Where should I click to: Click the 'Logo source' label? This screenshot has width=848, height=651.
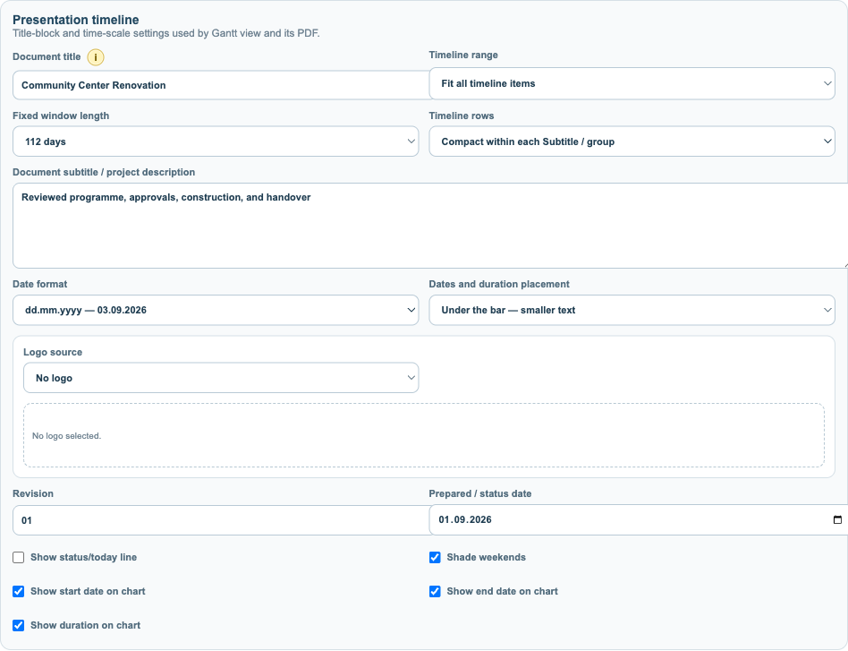coord(53,352)
